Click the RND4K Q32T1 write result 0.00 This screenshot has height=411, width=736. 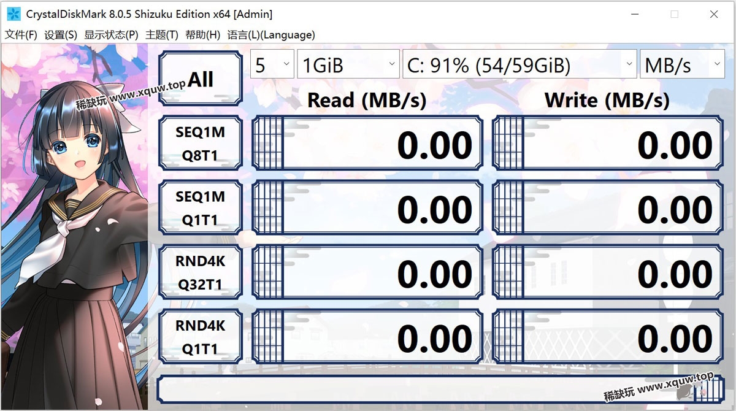click(608, 272)
